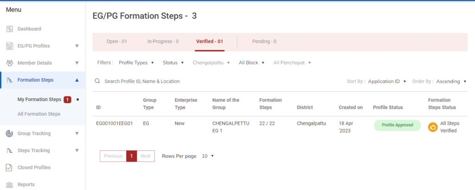475x190 pixels.
Task: Open All Formation Steps submenu item
Action: pyautogui.click(x=39, y=114)
